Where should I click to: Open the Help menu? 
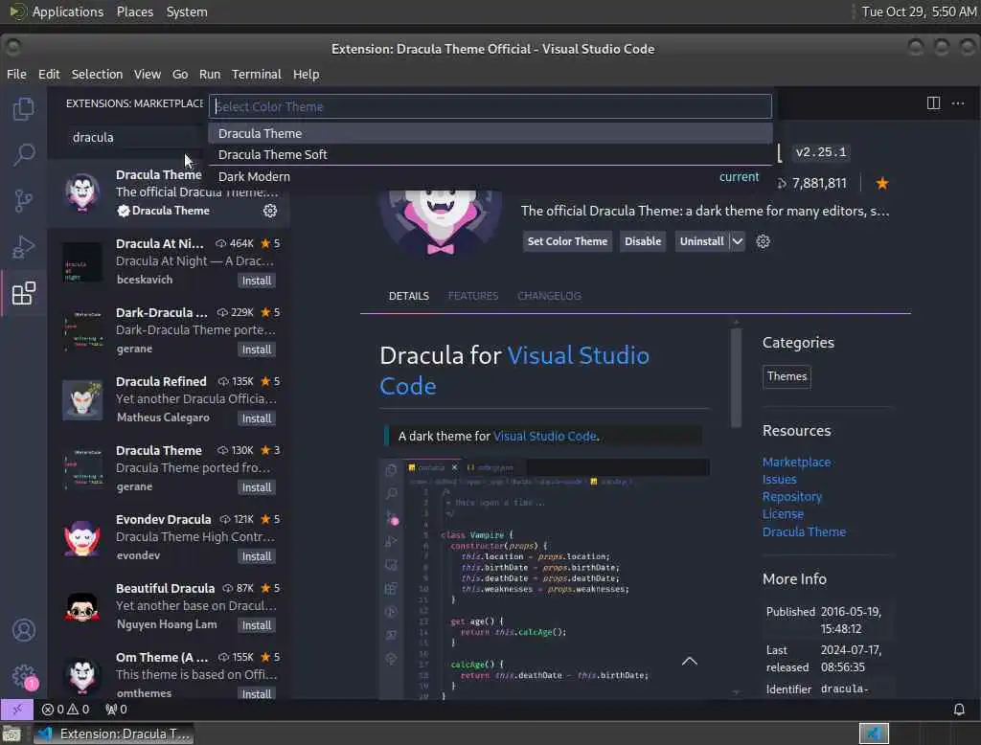[306, 74]
